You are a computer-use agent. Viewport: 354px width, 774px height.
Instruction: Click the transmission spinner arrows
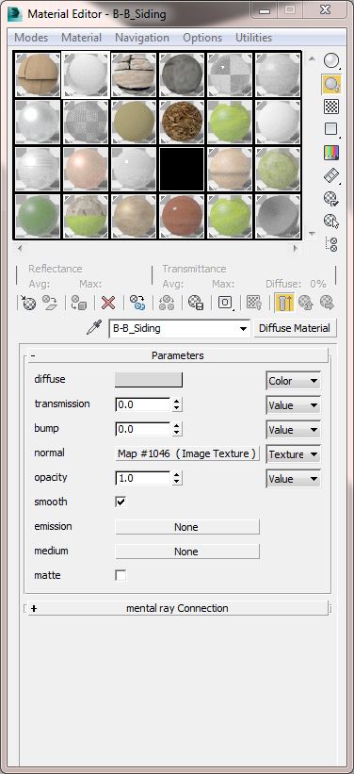[x=177, y=404]
